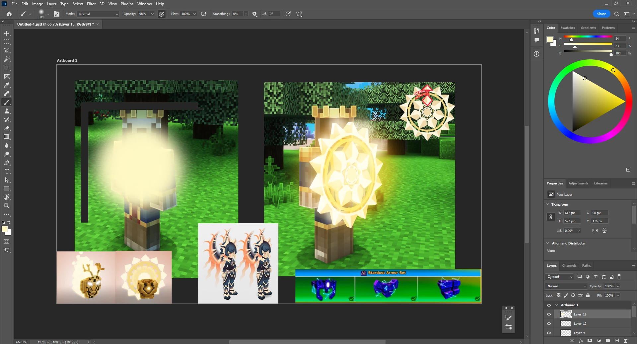Select the Hand tool

7,197
